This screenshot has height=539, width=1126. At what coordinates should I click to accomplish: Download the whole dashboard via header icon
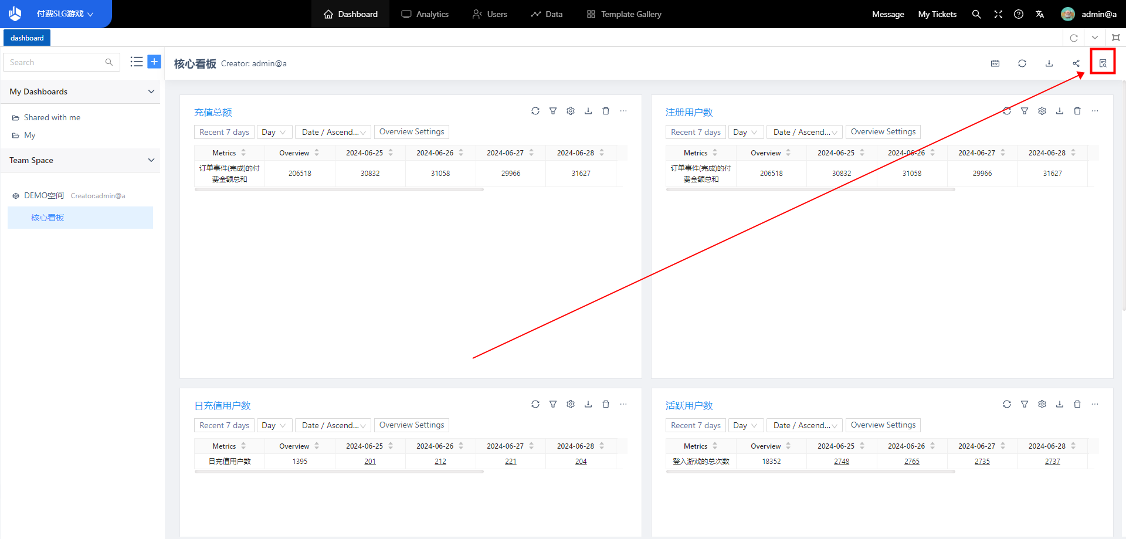point(1049,63)
